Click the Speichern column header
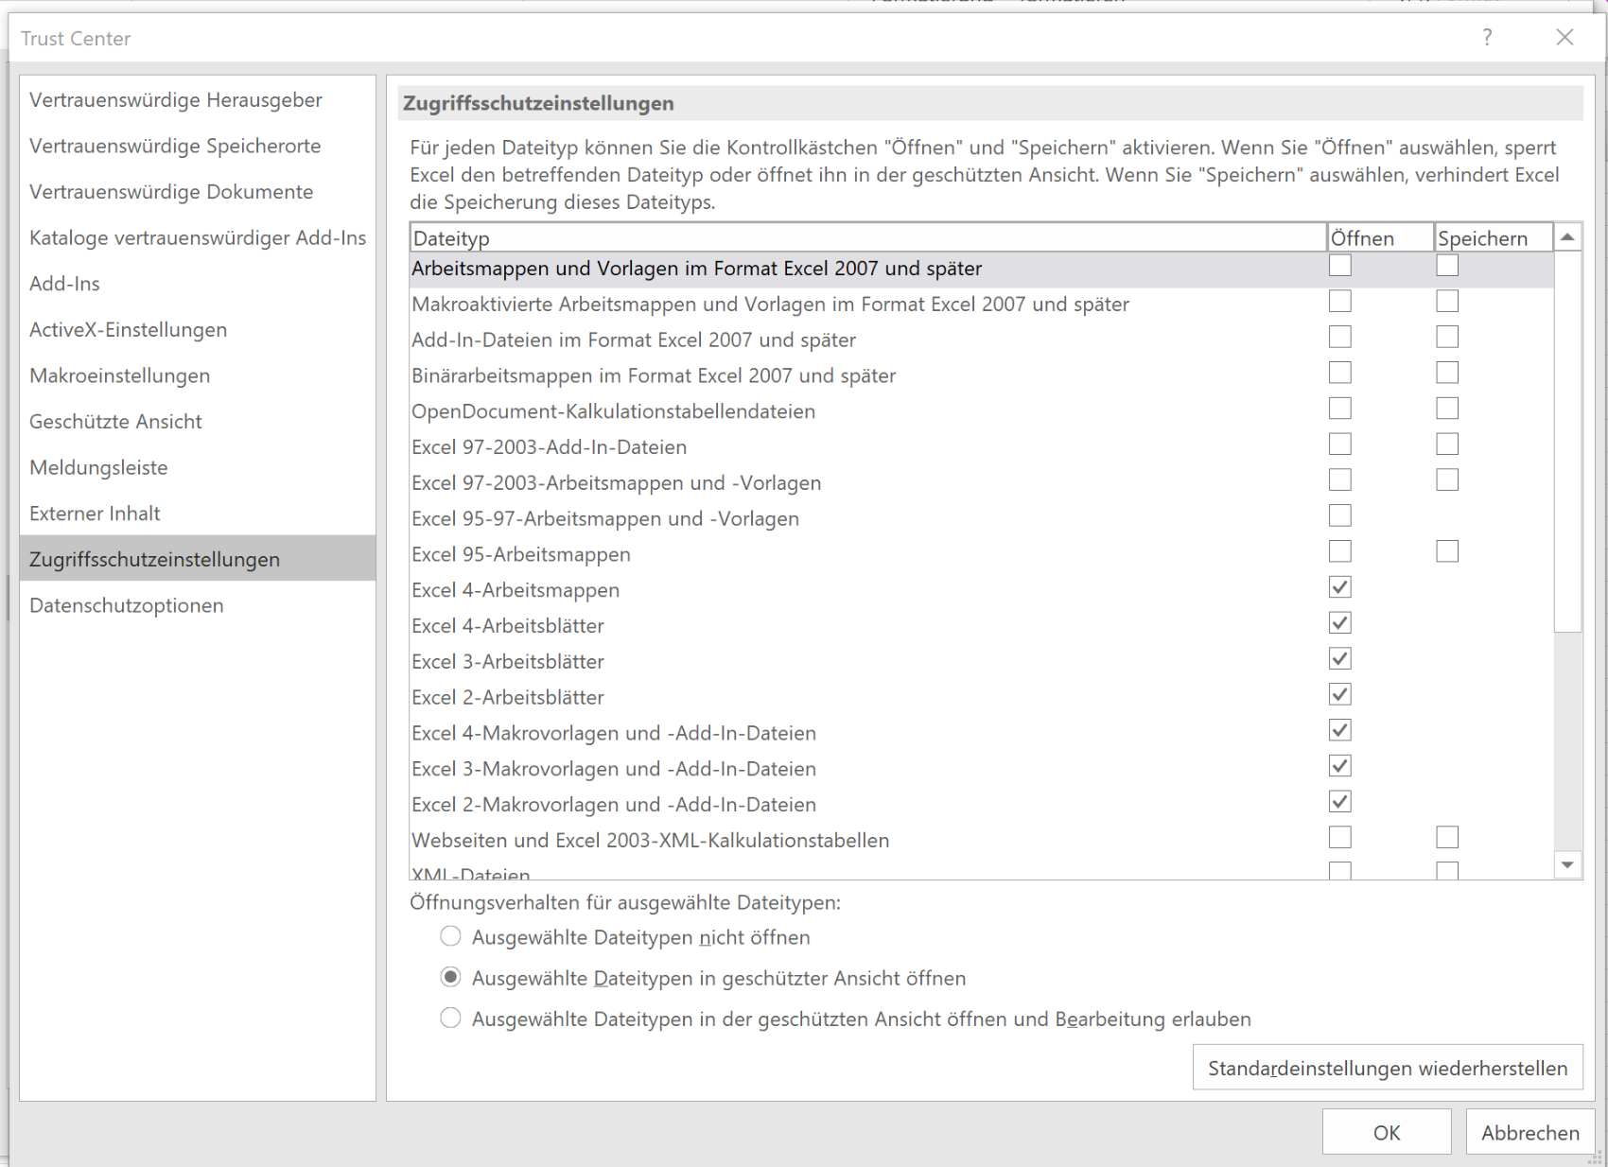The height and width of the screenshot is (1167, 1608). (1494, 238)
